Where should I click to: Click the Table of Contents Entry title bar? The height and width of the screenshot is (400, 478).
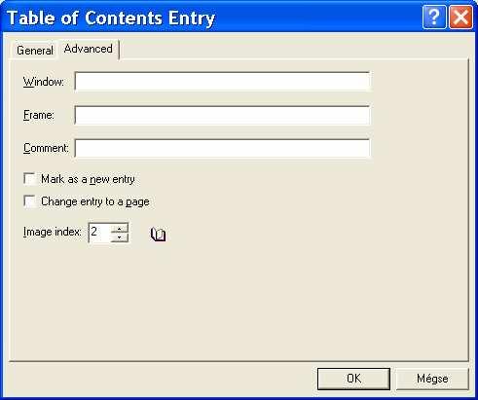(211, 18)
